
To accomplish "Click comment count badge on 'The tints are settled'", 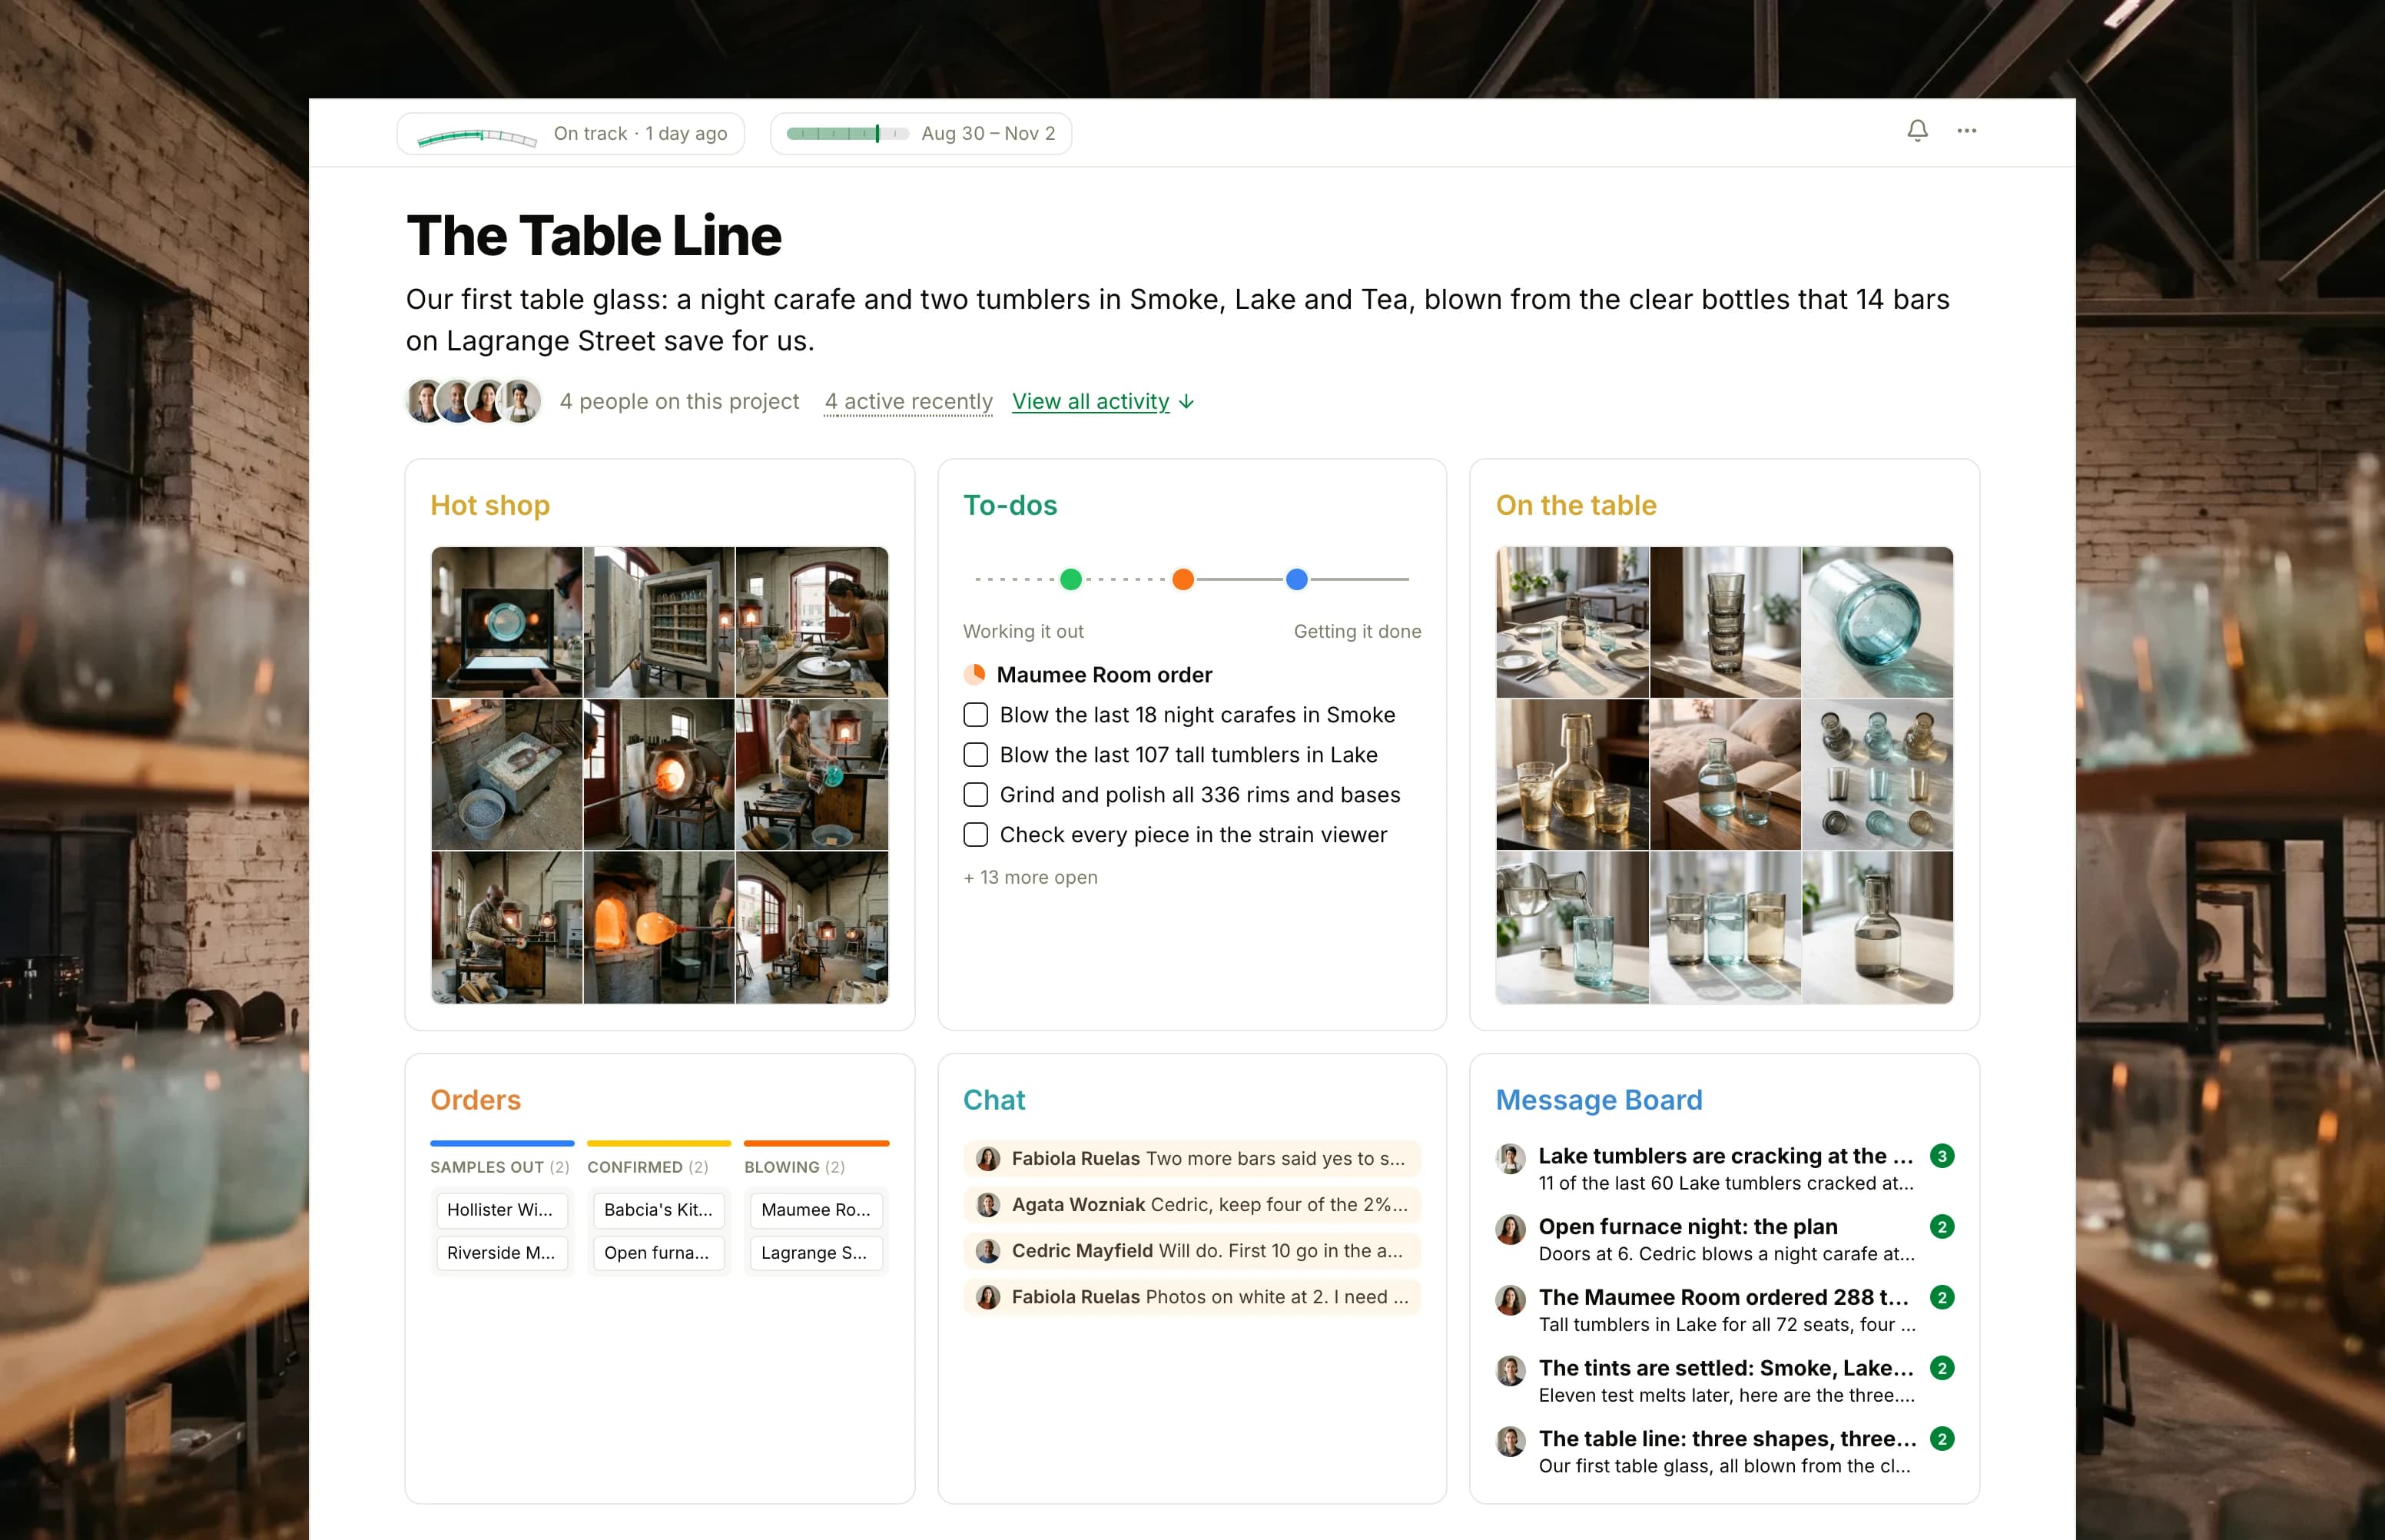I will (1941, 1368).
